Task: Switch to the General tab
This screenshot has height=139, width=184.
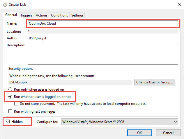Action: [11, 15]
